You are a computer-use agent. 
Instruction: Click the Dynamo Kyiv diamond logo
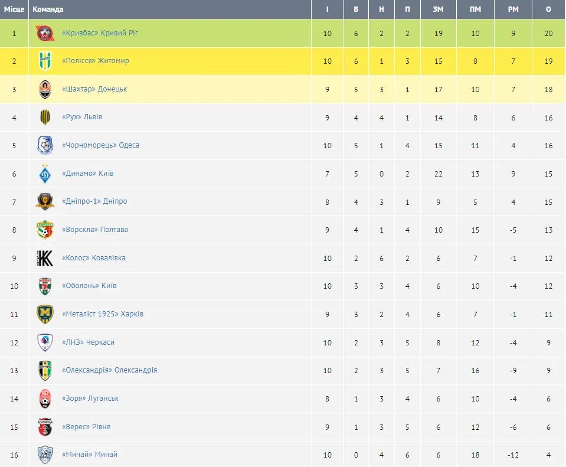click(x=45, y=174)
